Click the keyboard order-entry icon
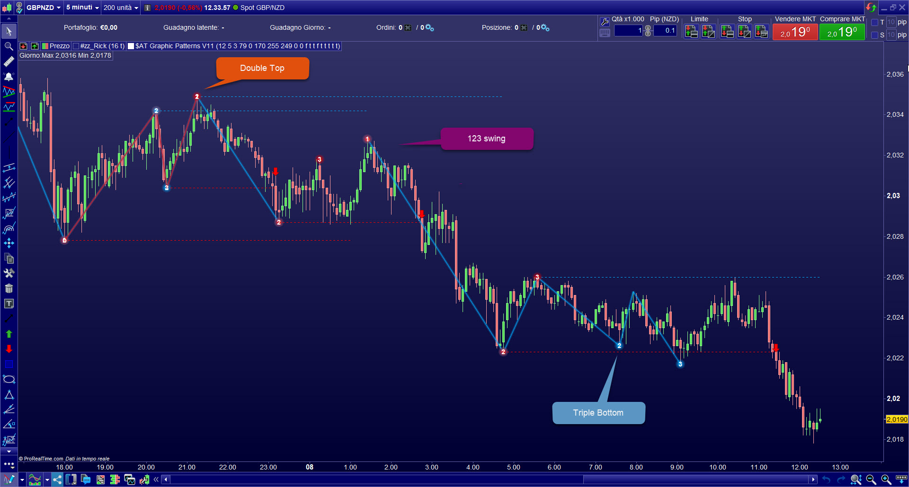This screenshot has width=909, height=487. coord(605,33)
